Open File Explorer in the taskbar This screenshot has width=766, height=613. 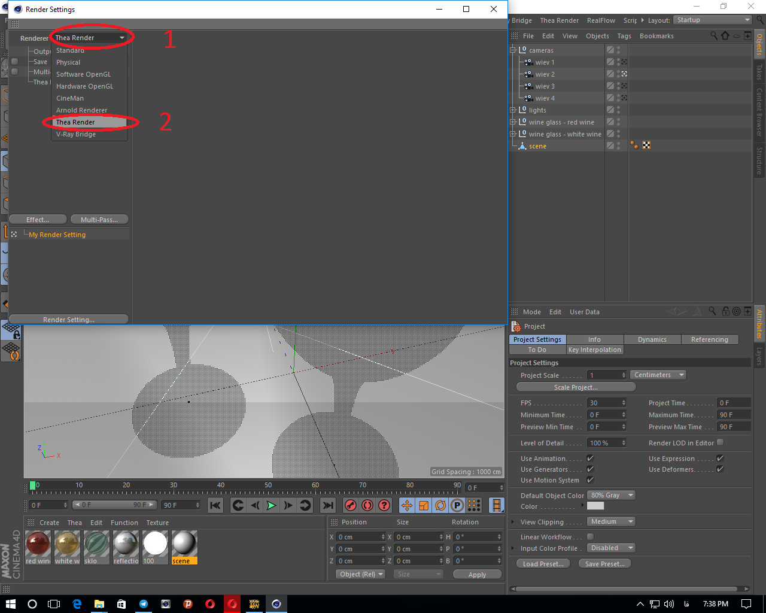(x=99, y=604)
